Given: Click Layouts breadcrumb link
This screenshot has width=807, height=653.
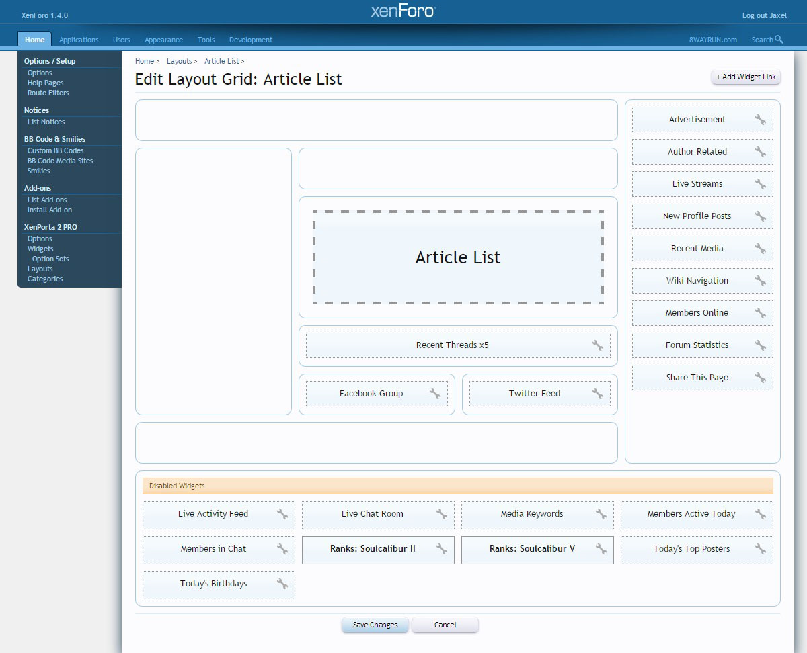Looking at the screenshot, I should (x=179, y=61).
